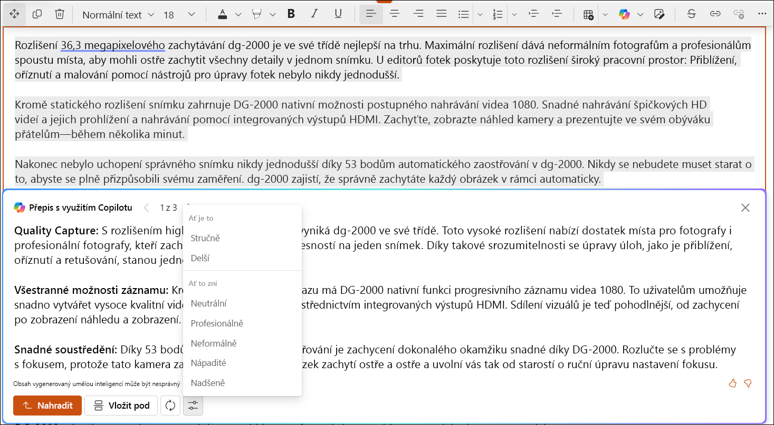
Task: Increase the paragraph indent
Action: [533, 14]
